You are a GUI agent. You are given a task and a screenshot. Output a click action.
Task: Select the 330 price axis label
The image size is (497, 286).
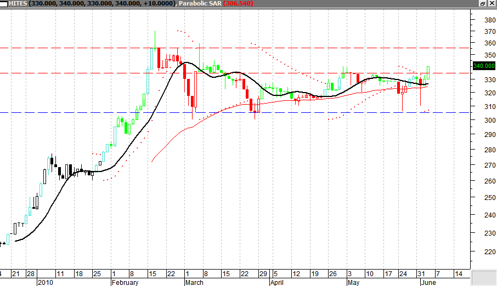490,80
